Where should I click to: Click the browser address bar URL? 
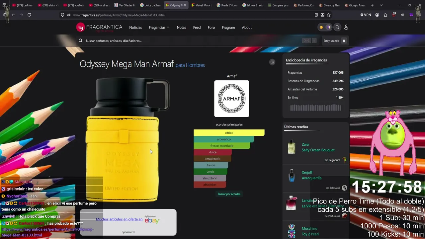[119, 15]
